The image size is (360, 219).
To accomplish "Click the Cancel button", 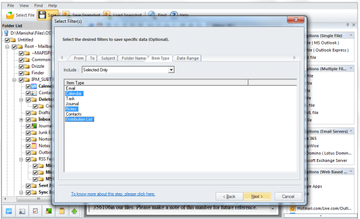I will [288, 197].
